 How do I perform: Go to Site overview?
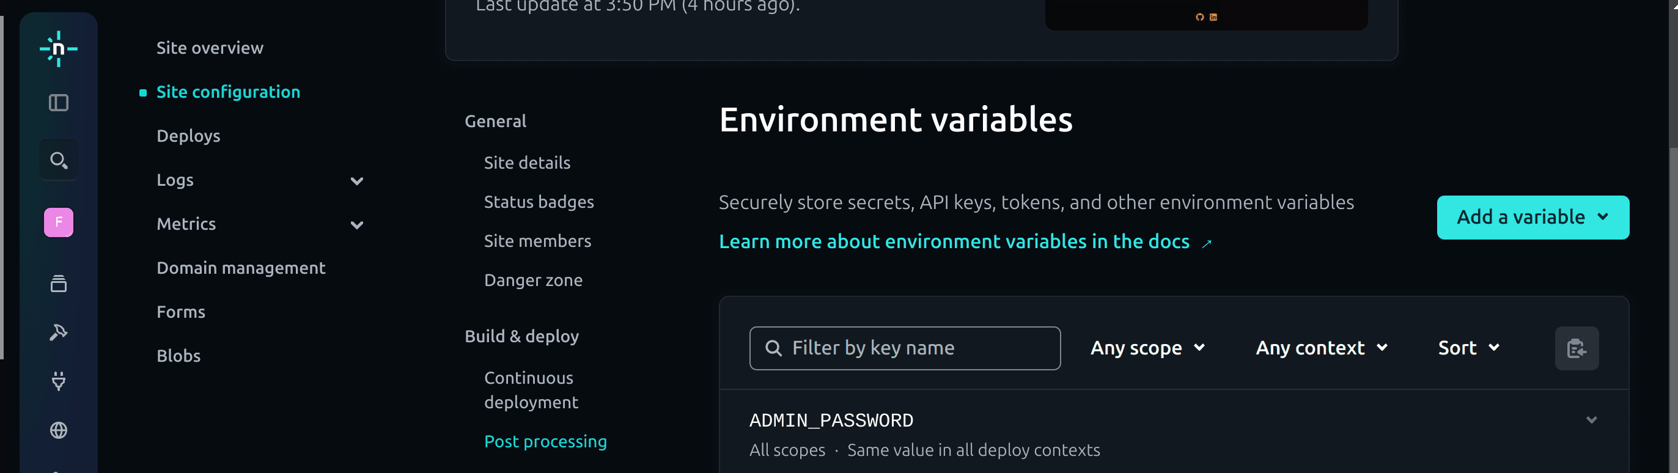(x=210, y=48)
